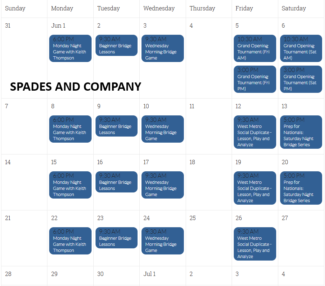This screenshot has width=325, height=286.
Task: Select Monday Night Game event on June 22
Action: coord(70,241)
